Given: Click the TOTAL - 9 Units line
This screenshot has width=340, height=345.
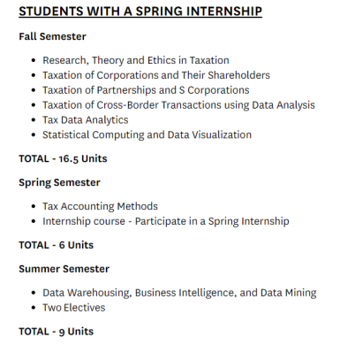Looking at the screenshot, I should click(57, 332).
